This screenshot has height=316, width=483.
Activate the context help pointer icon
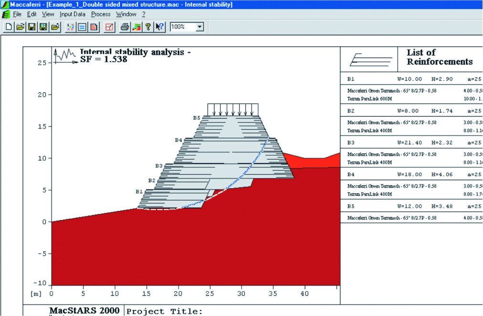click(x=160, y=27)
